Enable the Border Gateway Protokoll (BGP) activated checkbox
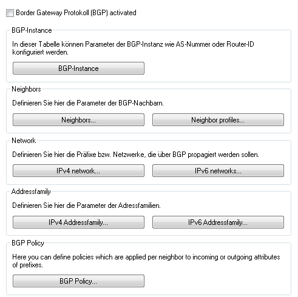This screenshot has width=298, height=297. pyautogui.click(x=10, y=13)
